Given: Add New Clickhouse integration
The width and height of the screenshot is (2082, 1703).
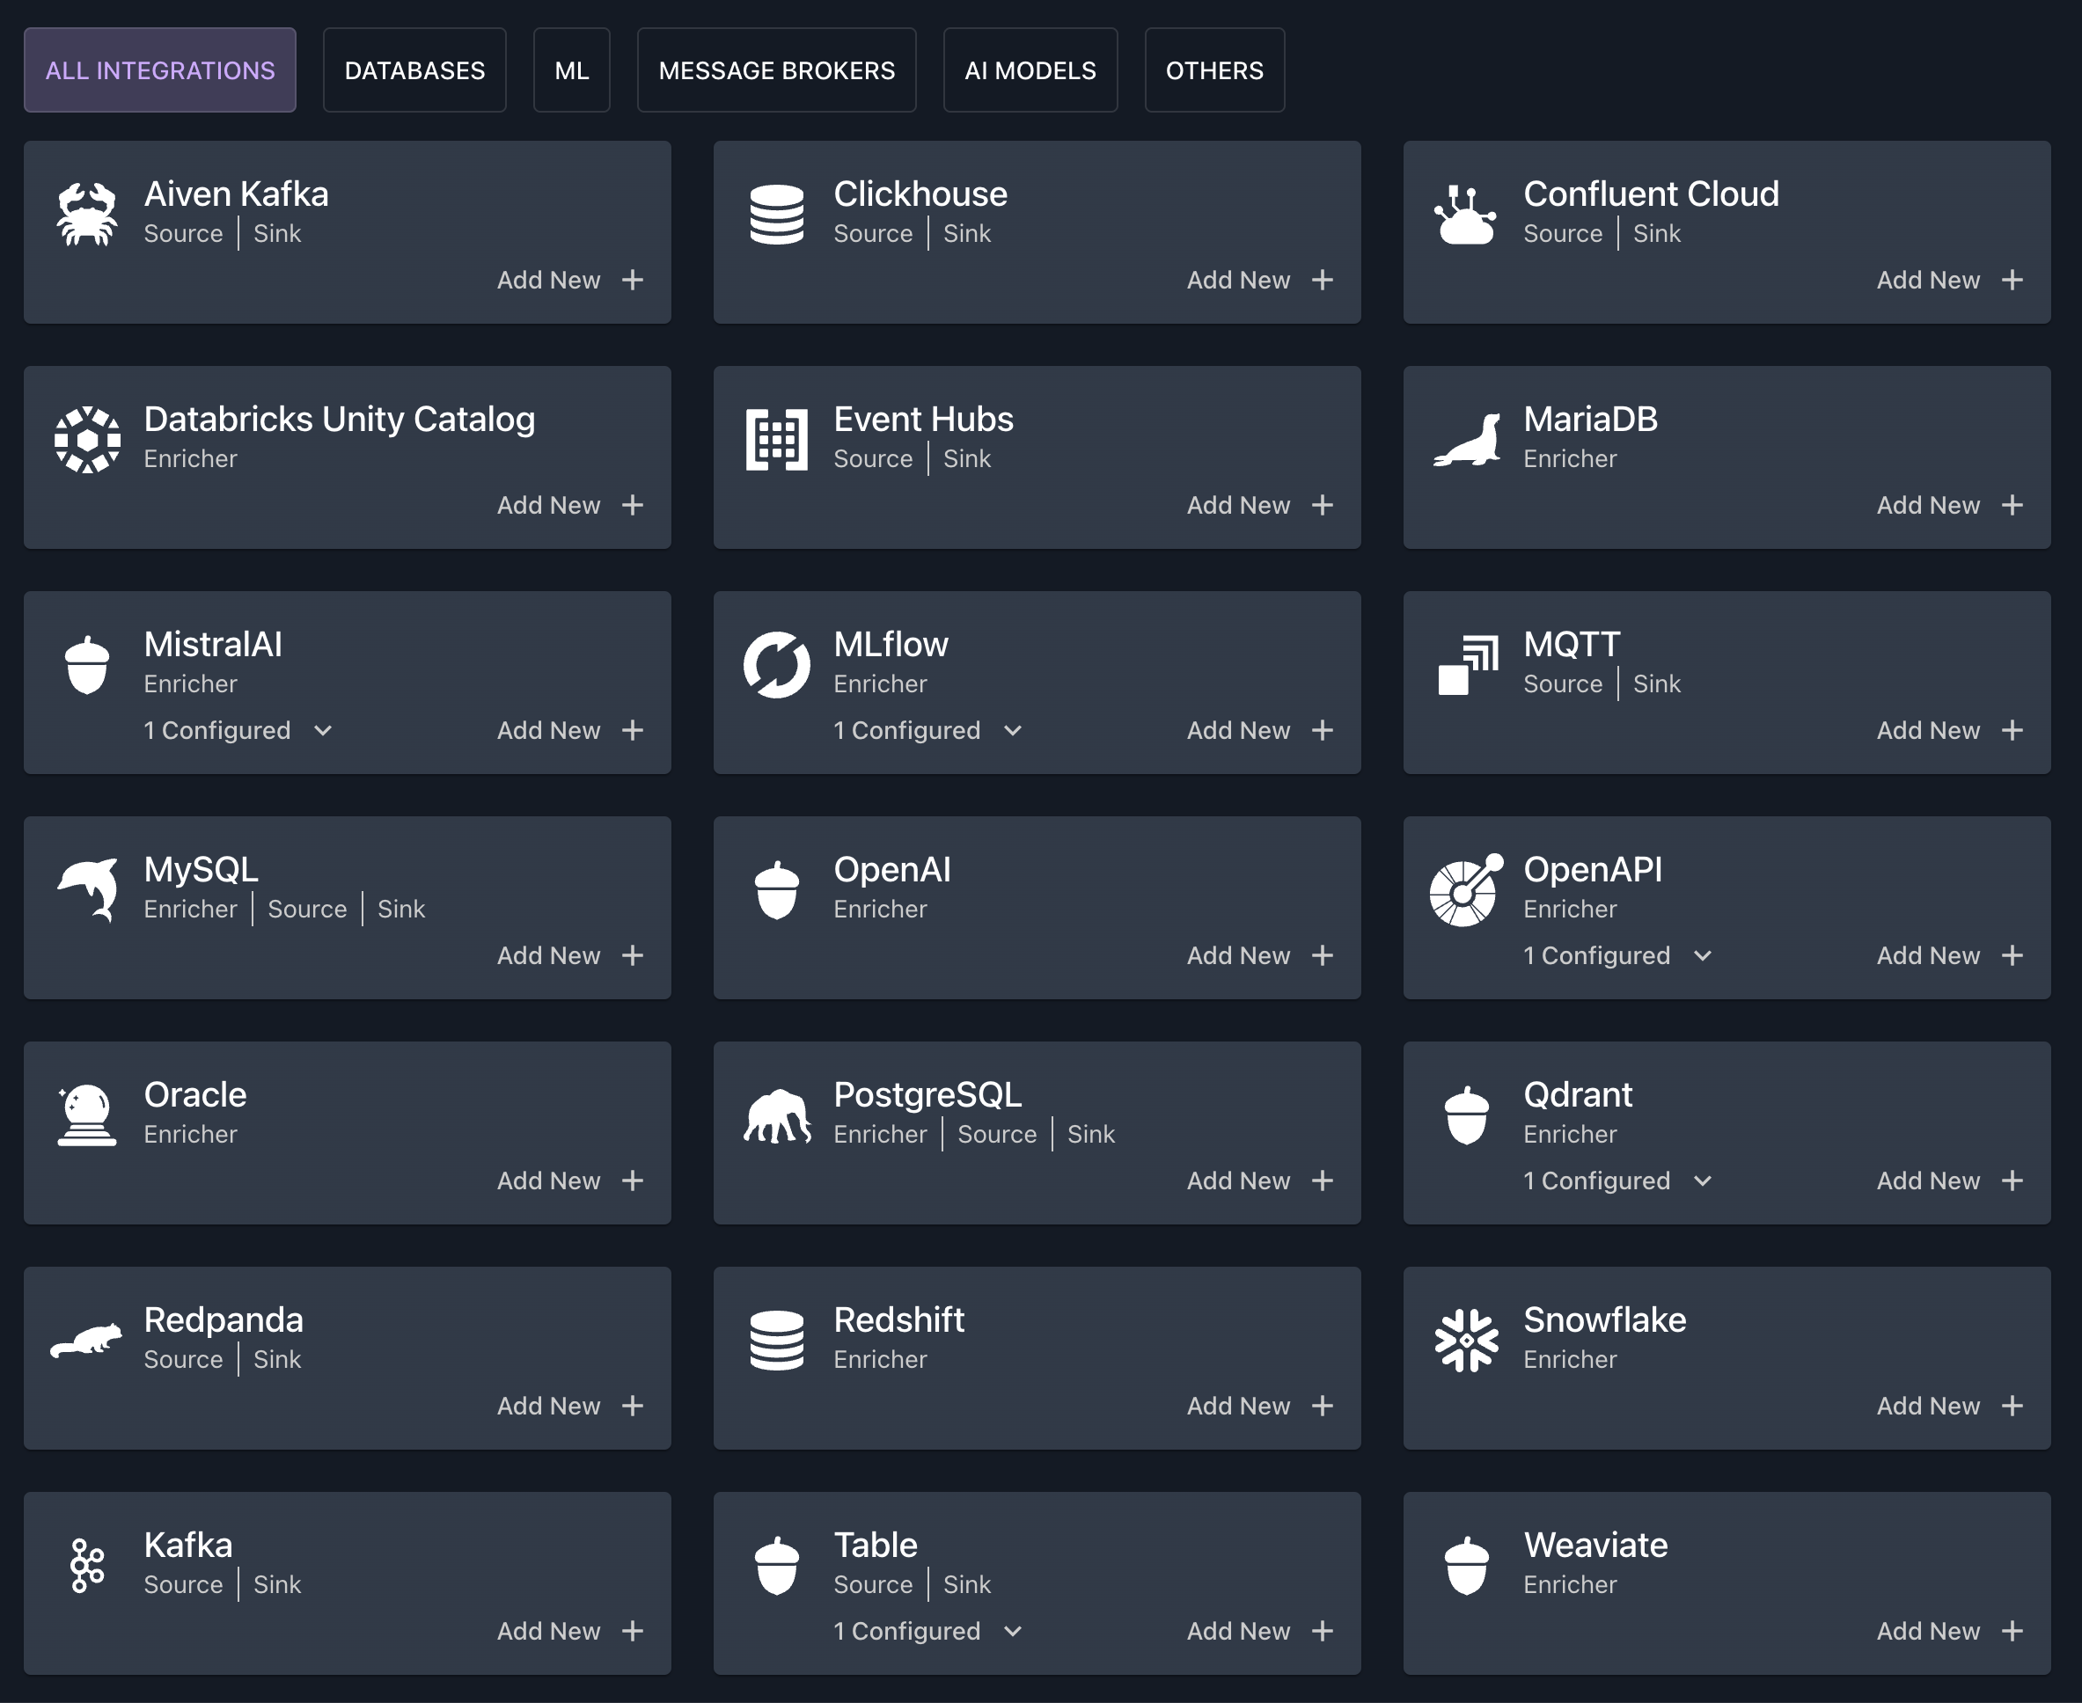Looking at the screenshot, I should (x=1260, y=281).
